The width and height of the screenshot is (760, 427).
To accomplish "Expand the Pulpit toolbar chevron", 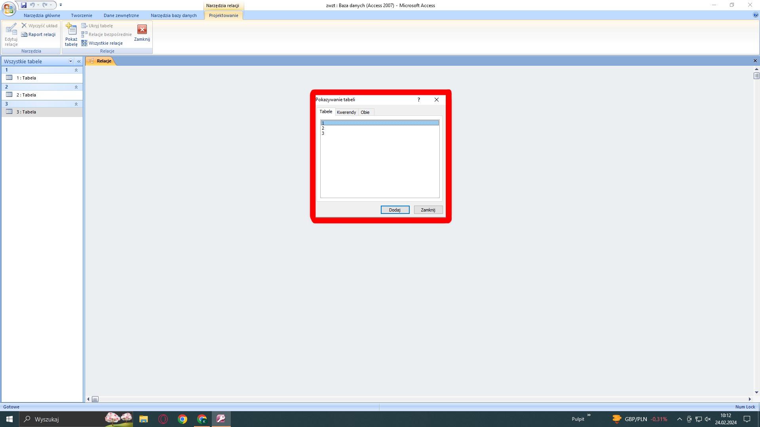I will pos(589,415).
